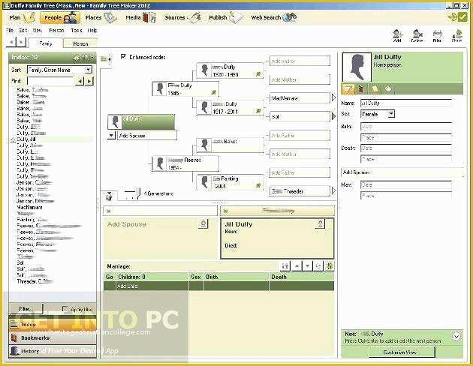Click the Death date field
This screenshot has height=366, width=473.
[x=406, y=148]
